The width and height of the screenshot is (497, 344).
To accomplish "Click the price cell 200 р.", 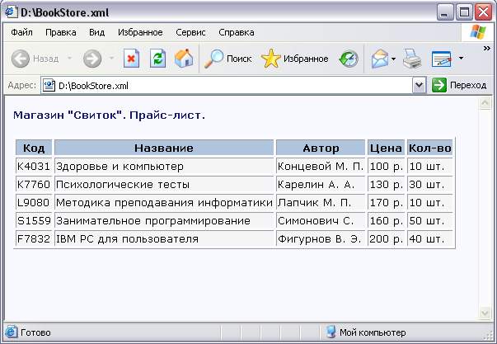I will point(386,238).
